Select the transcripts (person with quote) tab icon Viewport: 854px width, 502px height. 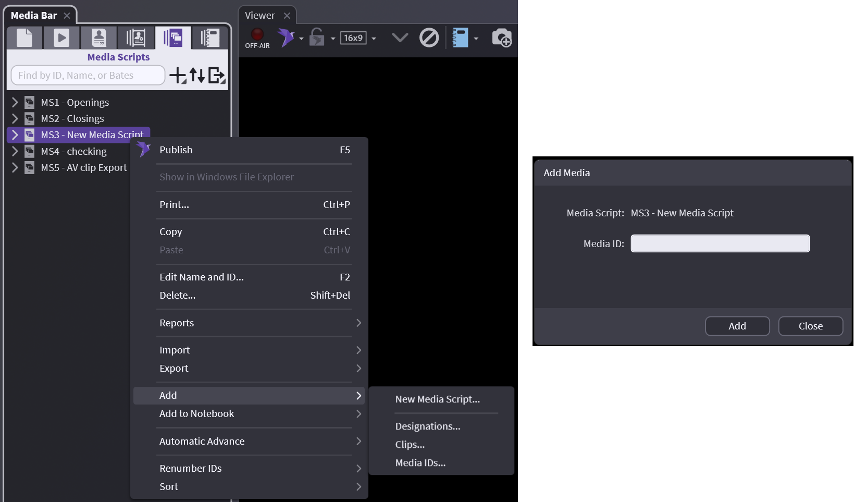[x=98, y=38]
